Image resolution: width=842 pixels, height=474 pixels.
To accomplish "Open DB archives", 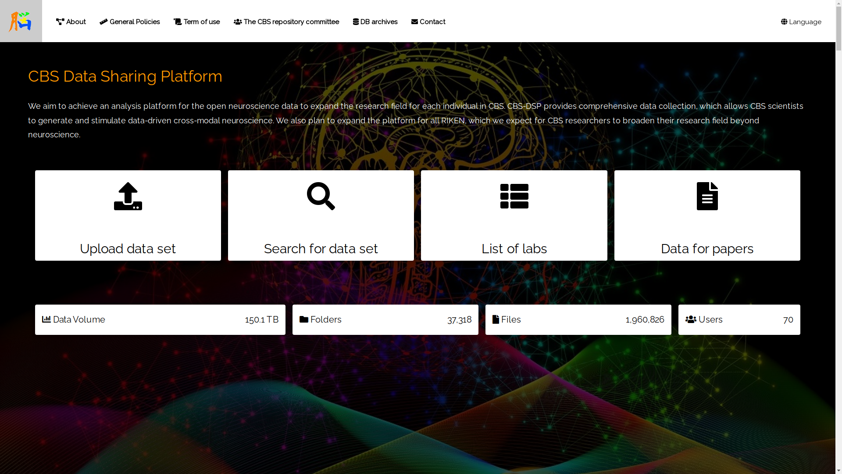I will pyautogui.click(x=375, y=22).
